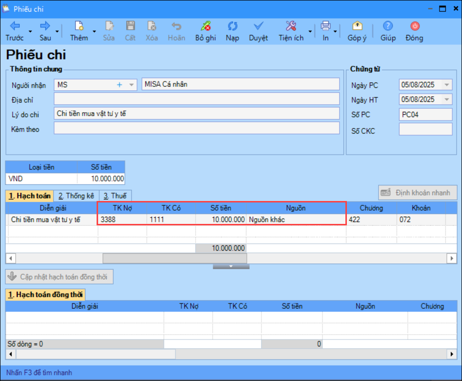Viewport: 462px width, 381px height.
Task: Close the form with Đóng
Action: (415, 31)
